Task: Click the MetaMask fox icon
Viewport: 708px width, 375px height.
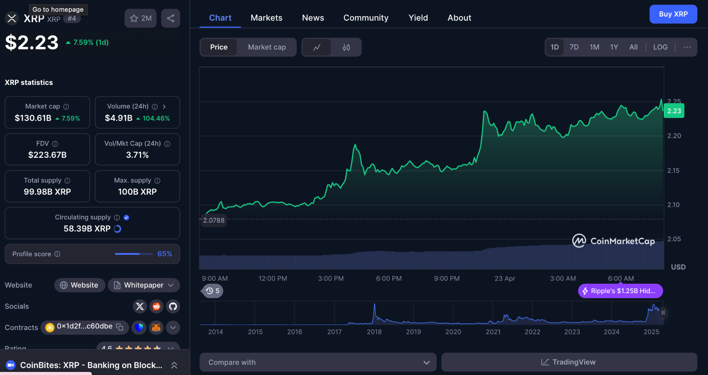Action: pyautogui.click(x=156, y=327)
